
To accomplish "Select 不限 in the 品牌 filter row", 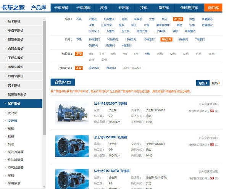I will point(79,19).
